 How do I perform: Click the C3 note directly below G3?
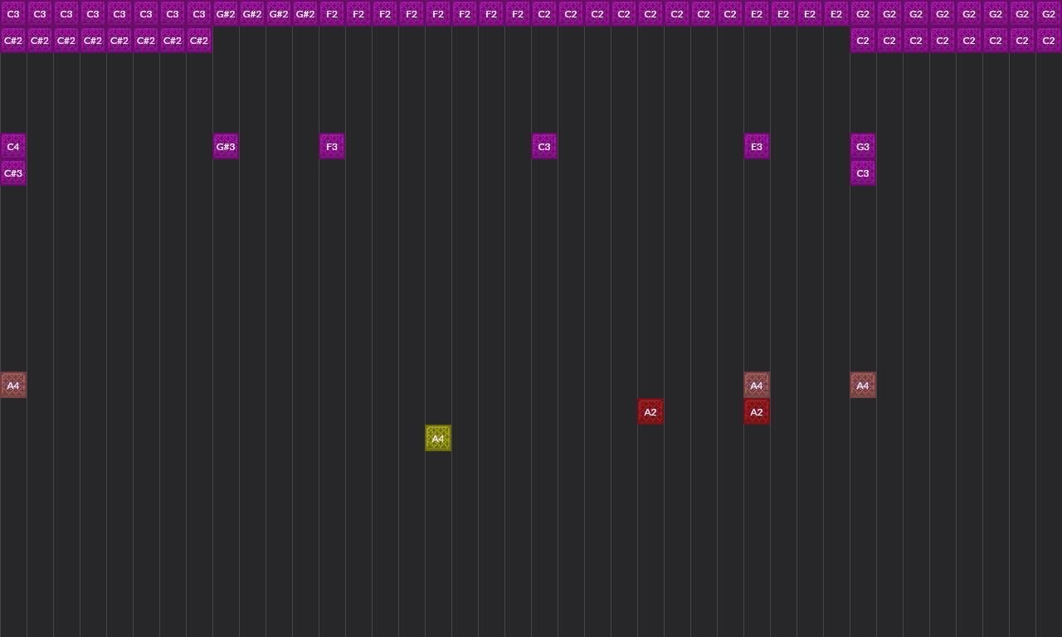(x=863, y=173)
